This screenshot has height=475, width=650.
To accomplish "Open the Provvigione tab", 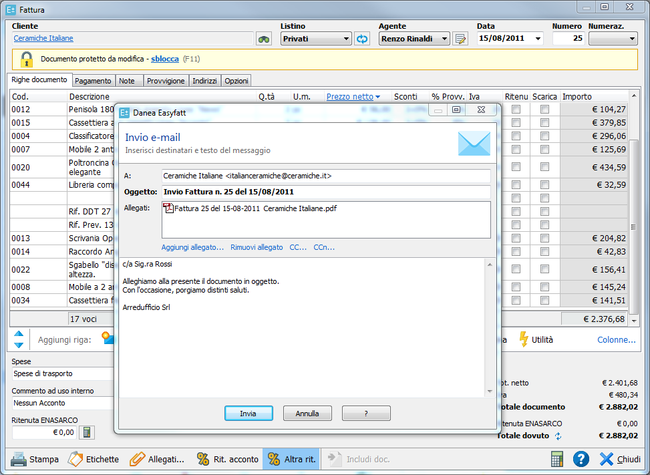I will click(166, 81).
